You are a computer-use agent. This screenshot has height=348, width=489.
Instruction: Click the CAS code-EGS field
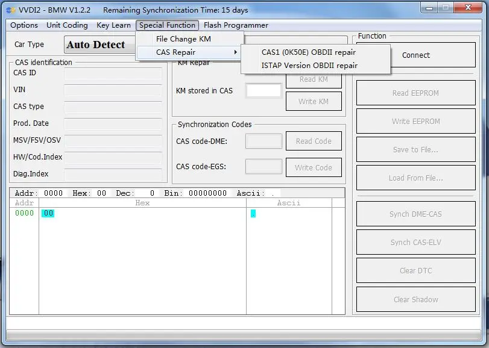pyautogui.click(x=263, y=166)
